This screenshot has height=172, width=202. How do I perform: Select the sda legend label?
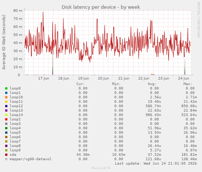click(x=13, y=155)
